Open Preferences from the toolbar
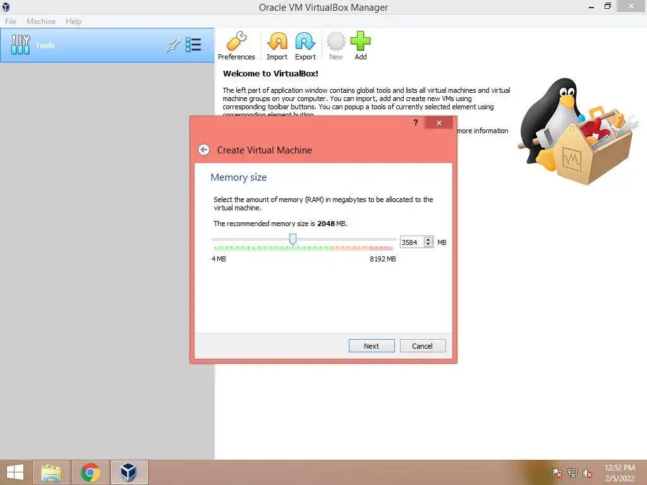647x485 pixels. pyautogui.click(x=236, y=45)
